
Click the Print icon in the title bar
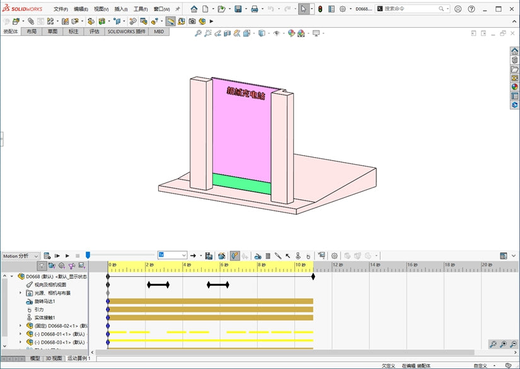[x=255, y=9]
